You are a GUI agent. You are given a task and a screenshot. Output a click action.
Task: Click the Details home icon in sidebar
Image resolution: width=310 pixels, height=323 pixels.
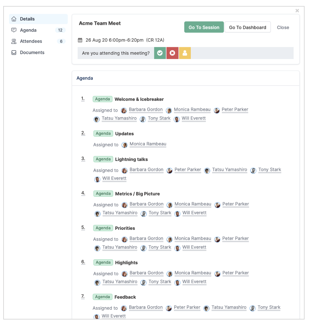14,19
